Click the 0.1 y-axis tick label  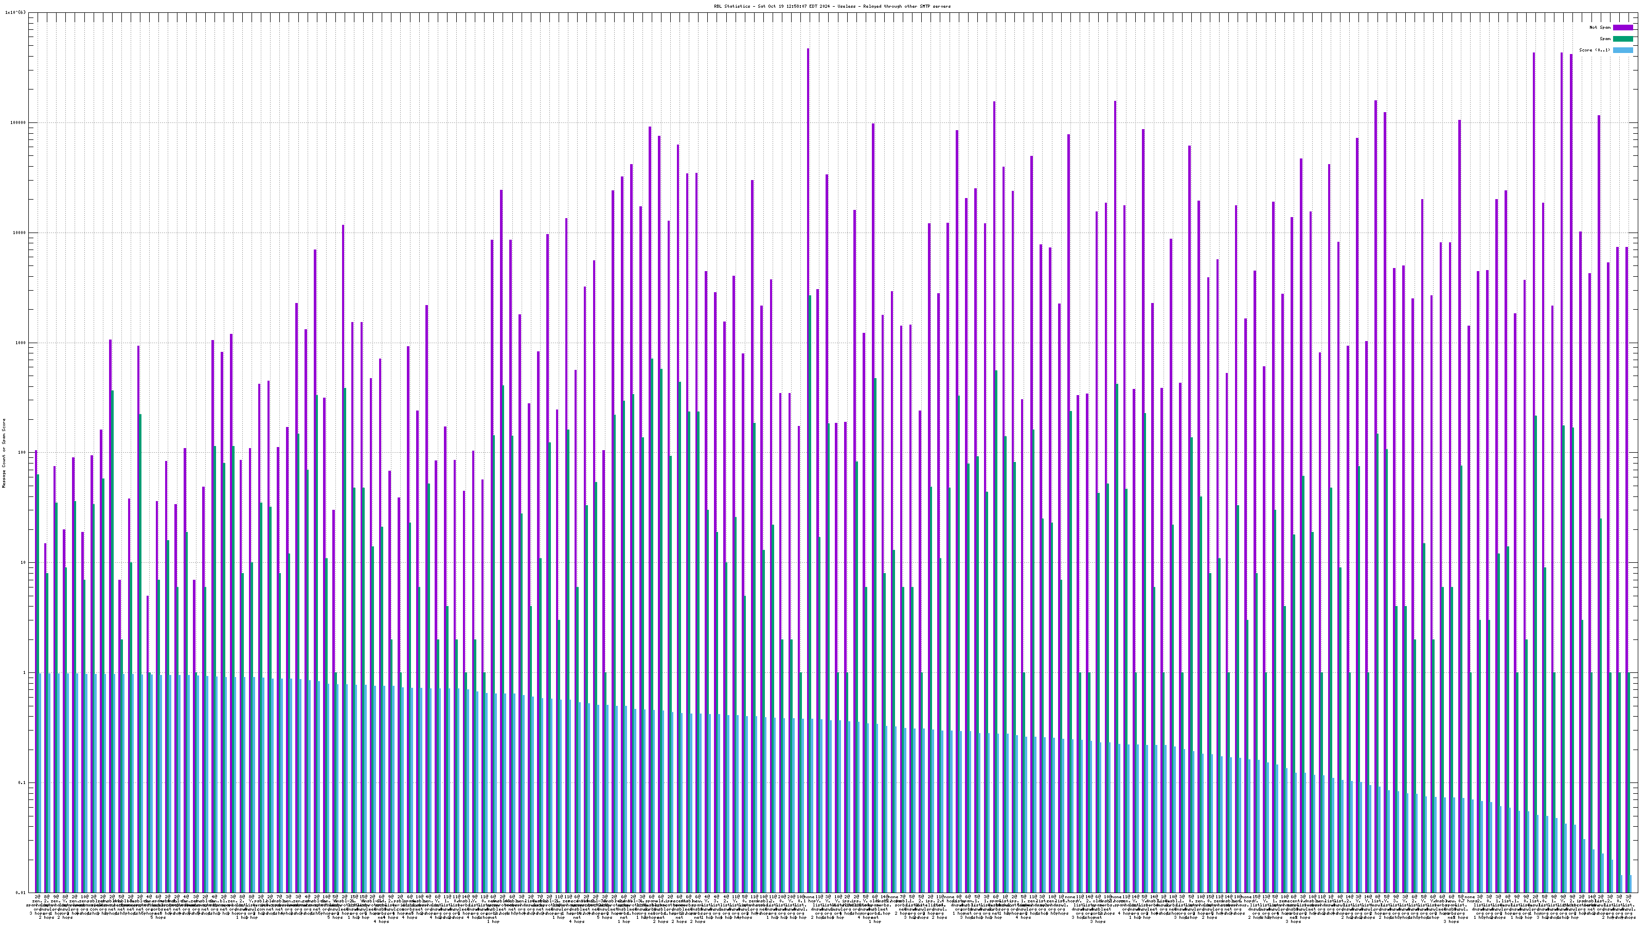pyautogui.click(x=22, y=783)
